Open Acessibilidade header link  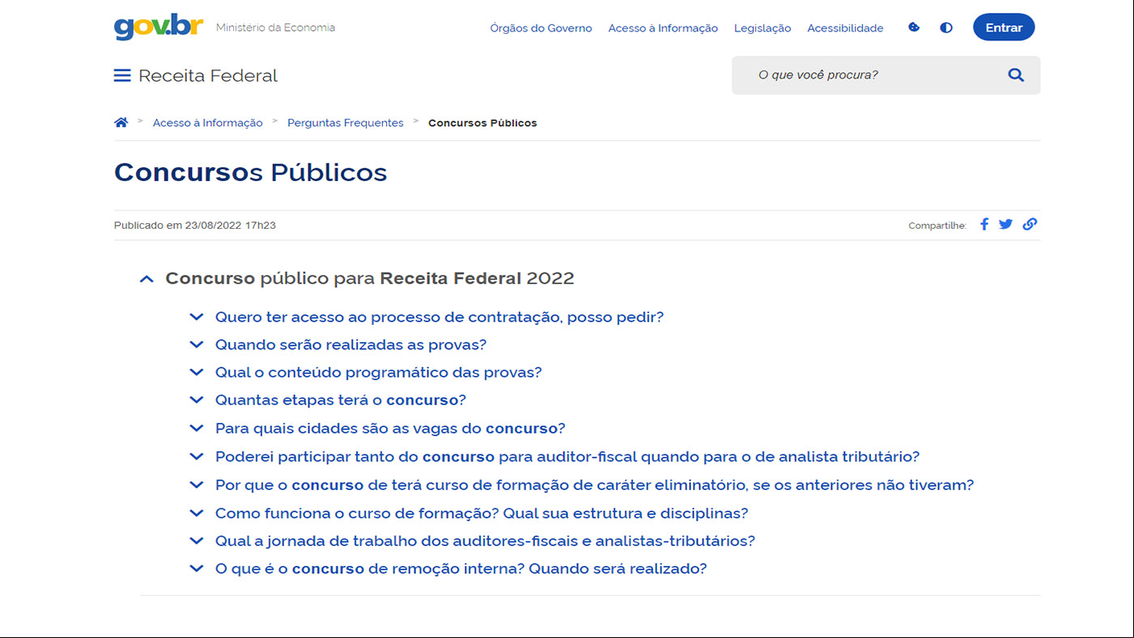tap(845, 28)
